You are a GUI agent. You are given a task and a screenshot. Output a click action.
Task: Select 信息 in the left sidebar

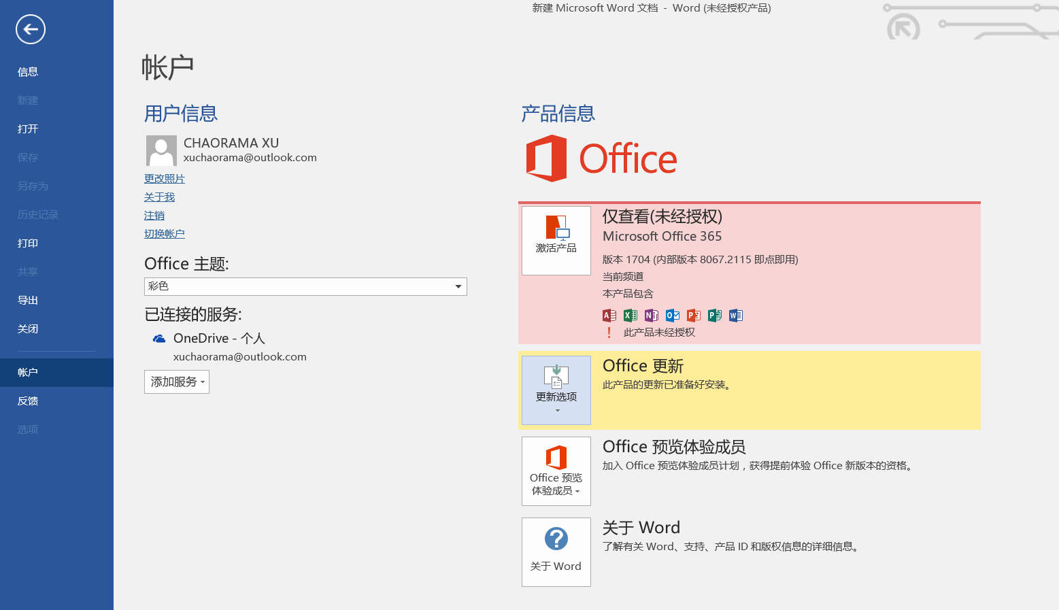pyautogui.click(x=28, y=72)
